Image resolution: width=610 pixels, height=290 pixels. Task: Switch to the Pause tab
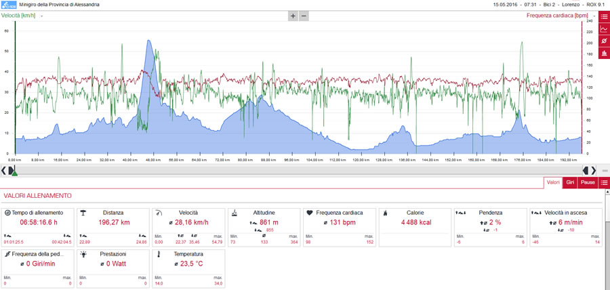coord(588,183)
